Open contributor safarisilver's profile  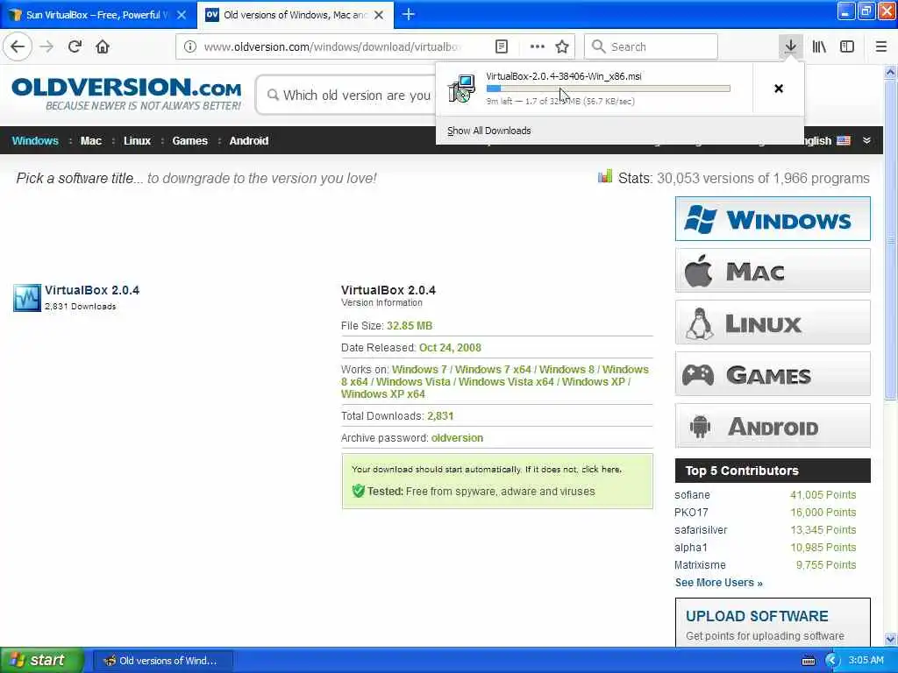point(701,530)
